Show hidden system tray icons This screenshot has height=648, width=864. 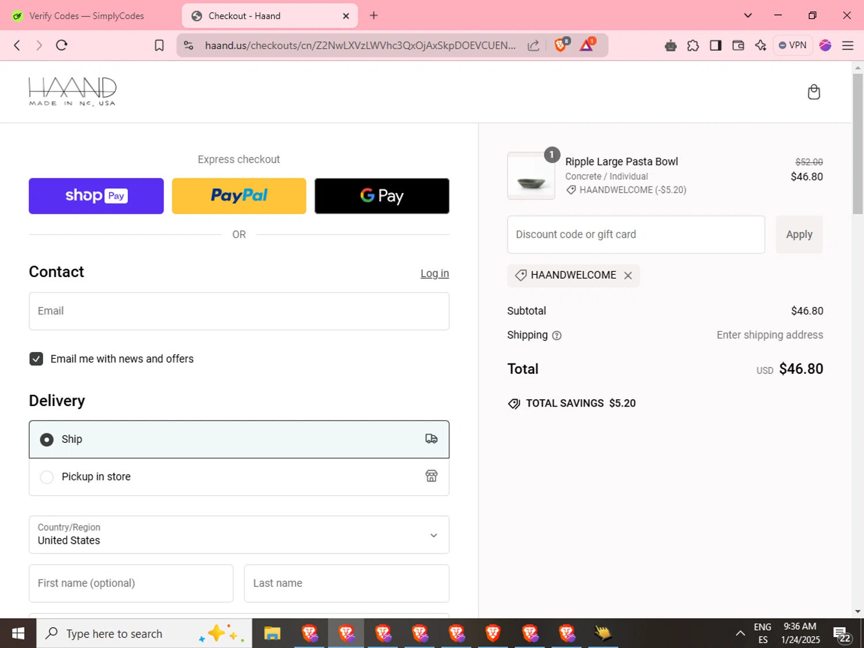click(740, 634)
